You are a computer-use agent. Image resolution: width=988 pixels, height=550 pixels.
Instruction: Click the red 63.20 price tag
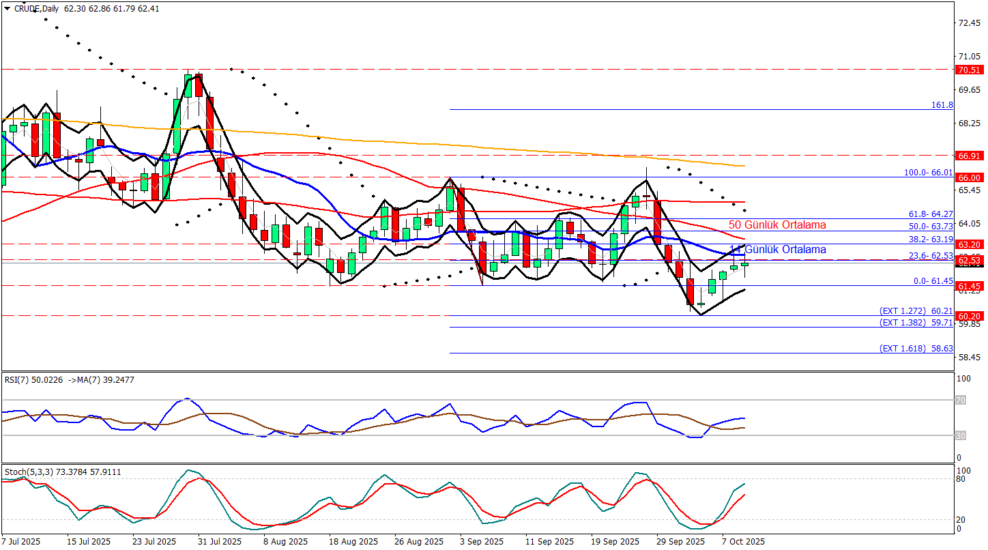point(969,244)
